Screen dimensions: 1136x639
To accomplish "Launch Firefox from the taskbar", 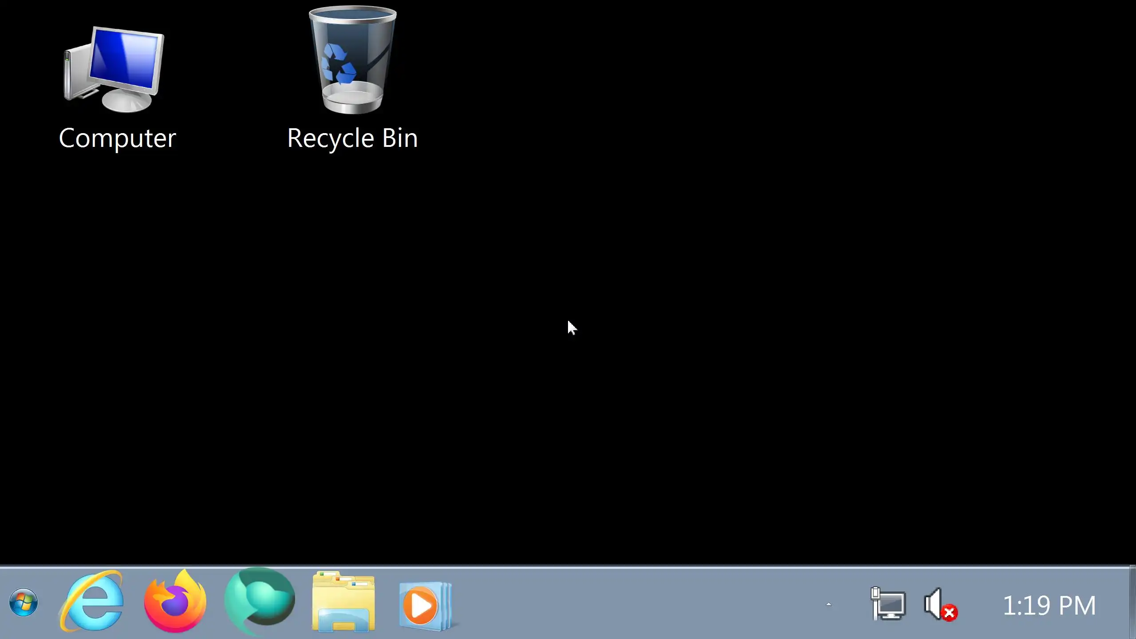I will pos(175,602).
